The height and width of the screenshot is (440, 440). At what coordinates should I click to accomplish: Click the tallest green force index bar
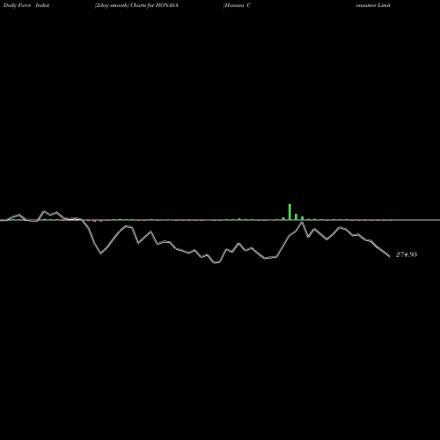point(290,212)
